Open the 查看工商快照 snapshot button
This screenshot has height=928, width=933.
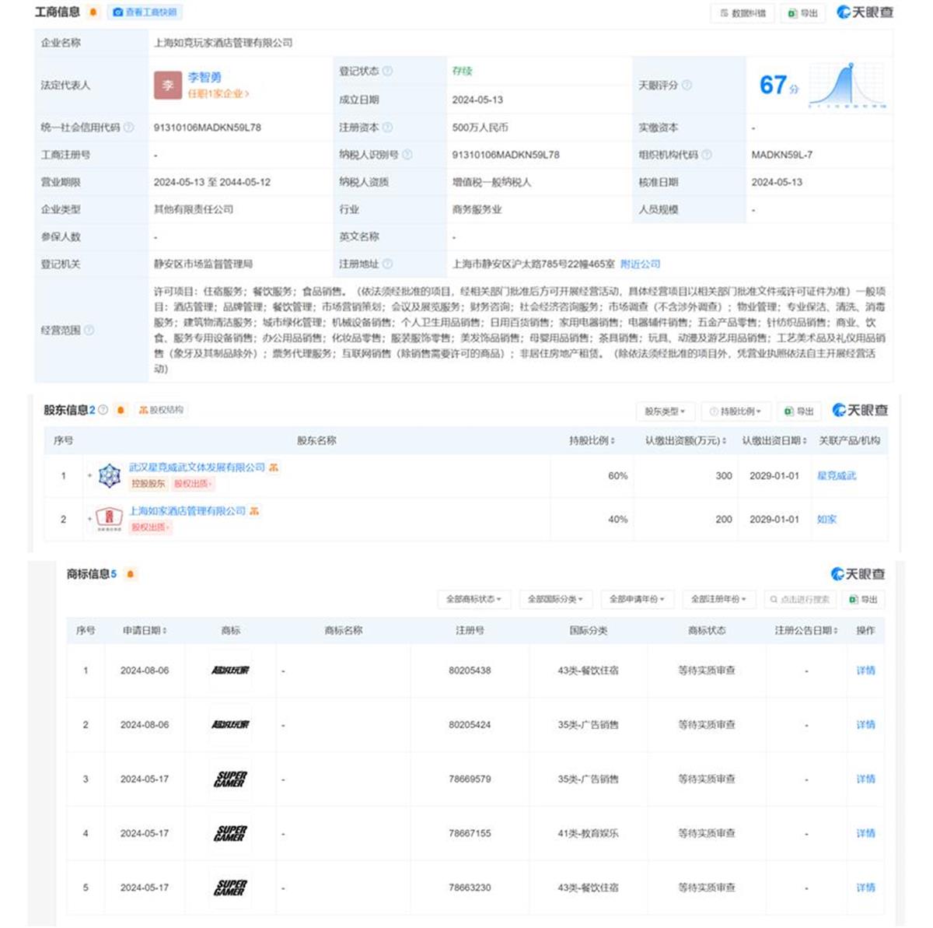pyautogui.click(x=145, y=12)
